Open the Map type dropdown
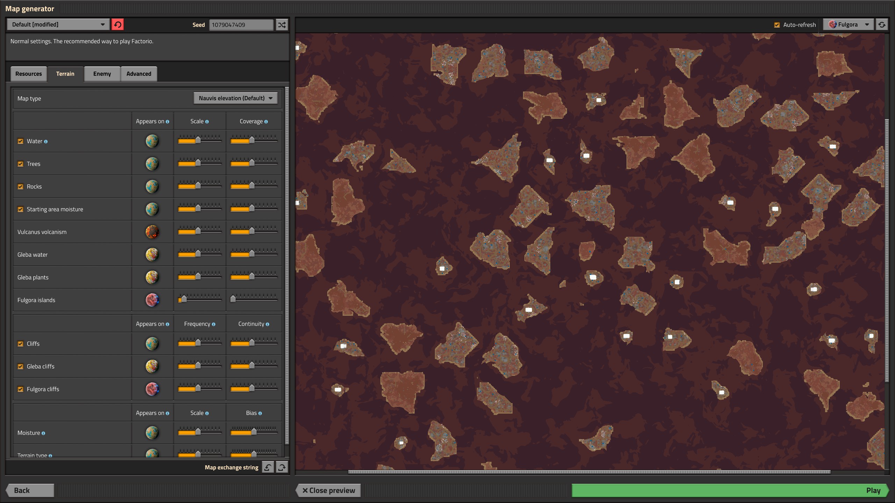The width and height of the screenshot is (895, 503). 236,98
